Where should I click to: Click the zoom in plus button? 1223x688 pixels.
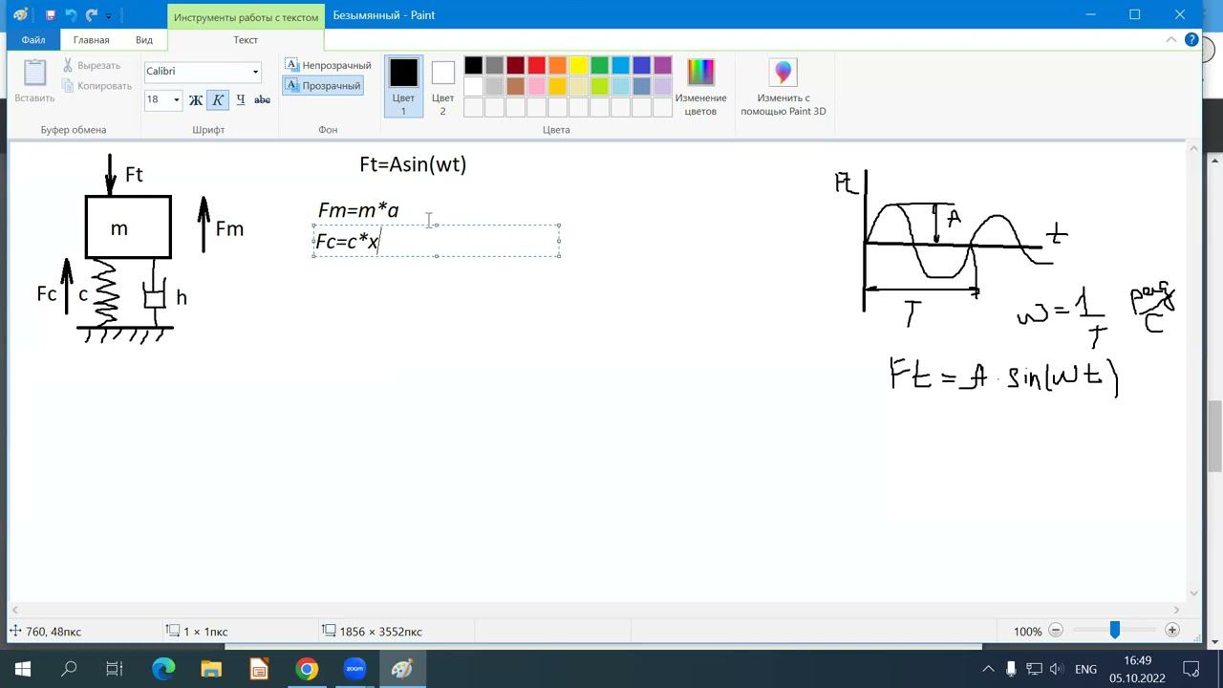[1172, 631]
